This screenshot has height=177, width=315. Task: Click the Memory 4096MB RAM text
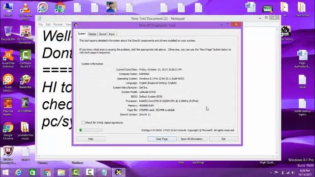tap(147, 105)
